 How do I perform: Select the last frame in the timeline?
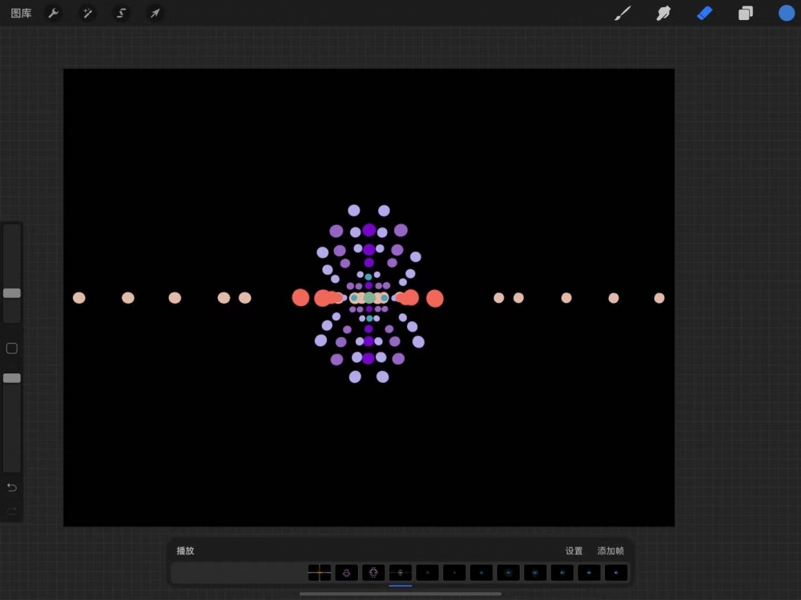click(x=616, y=573)
